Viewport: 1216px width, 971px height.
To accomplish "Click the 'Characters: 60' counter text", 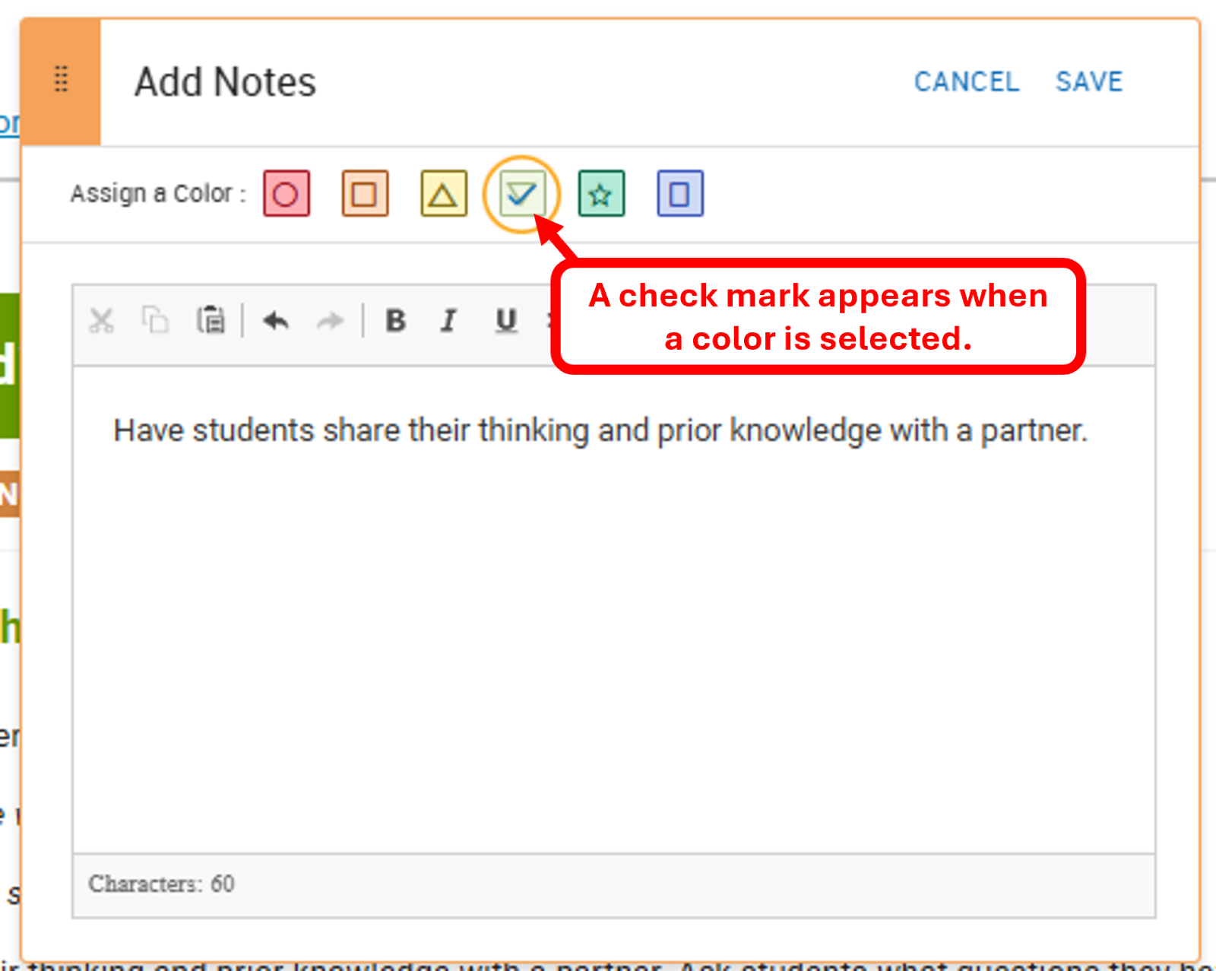I will 161,884.
